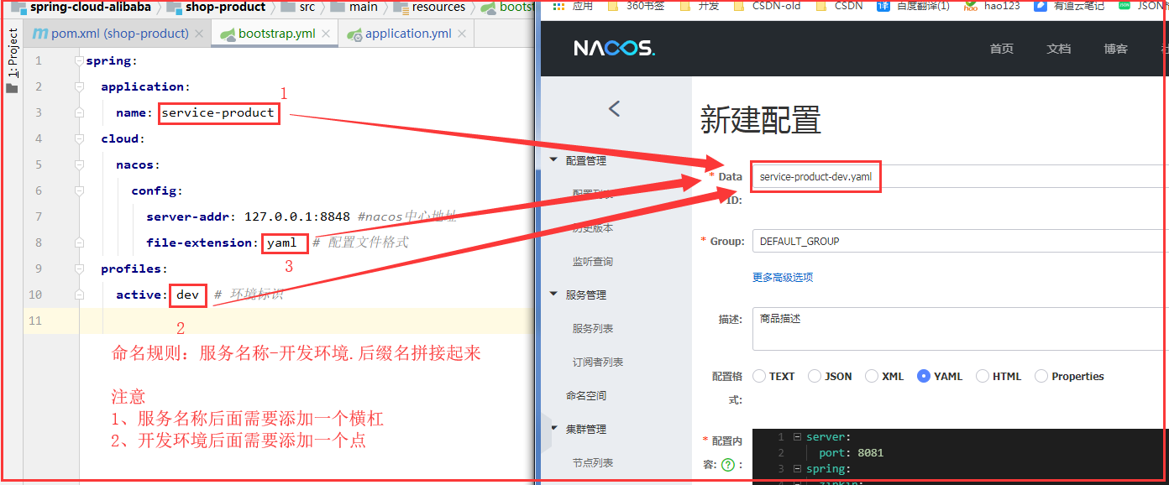
Task: Click the resources breadcrumb
Action: coord(430,7)
